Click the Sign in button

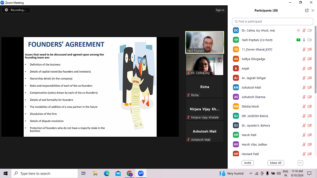220,10
